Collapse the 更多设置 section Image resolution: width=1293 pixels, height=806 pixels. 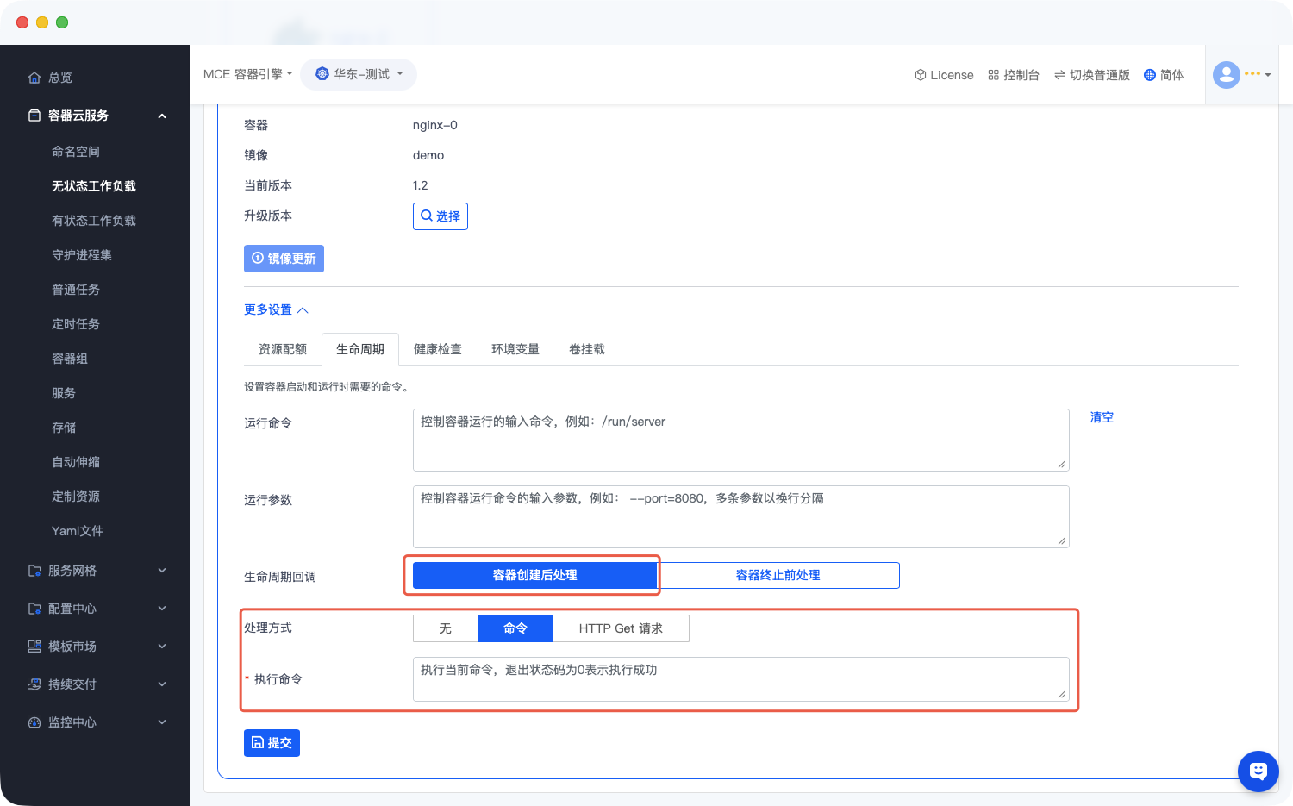coord(276,309)
